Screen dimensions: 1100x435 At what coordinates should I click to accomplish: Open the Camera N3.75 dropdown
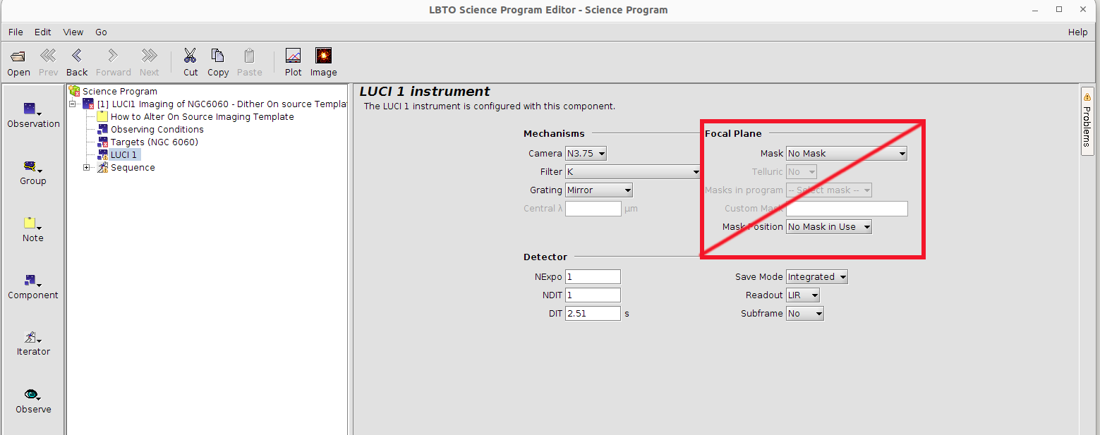(x=586, y=154)
